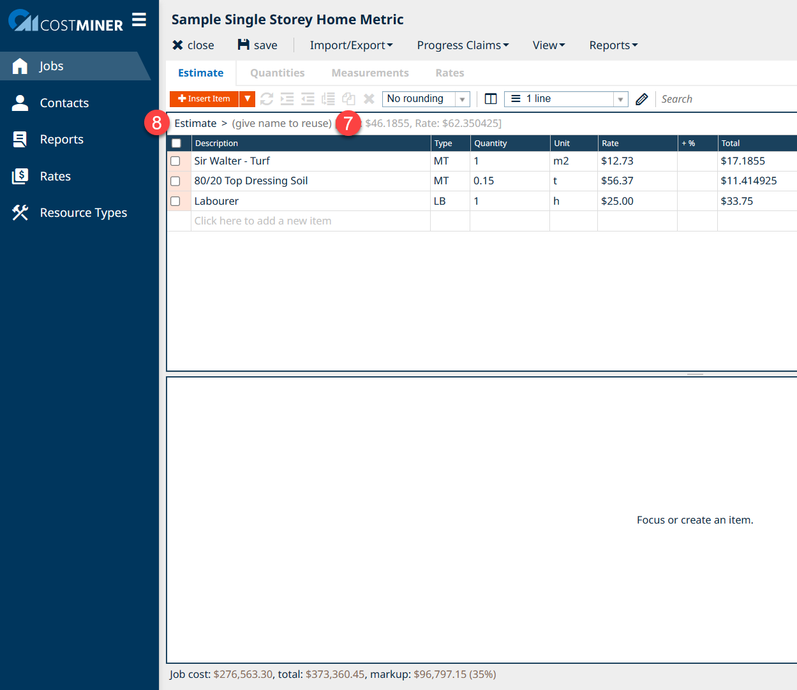Click the LB type cell for Labourer
The width and height of the screenshot is (797, 690).
pyautogui.click(x=451, y=201)
